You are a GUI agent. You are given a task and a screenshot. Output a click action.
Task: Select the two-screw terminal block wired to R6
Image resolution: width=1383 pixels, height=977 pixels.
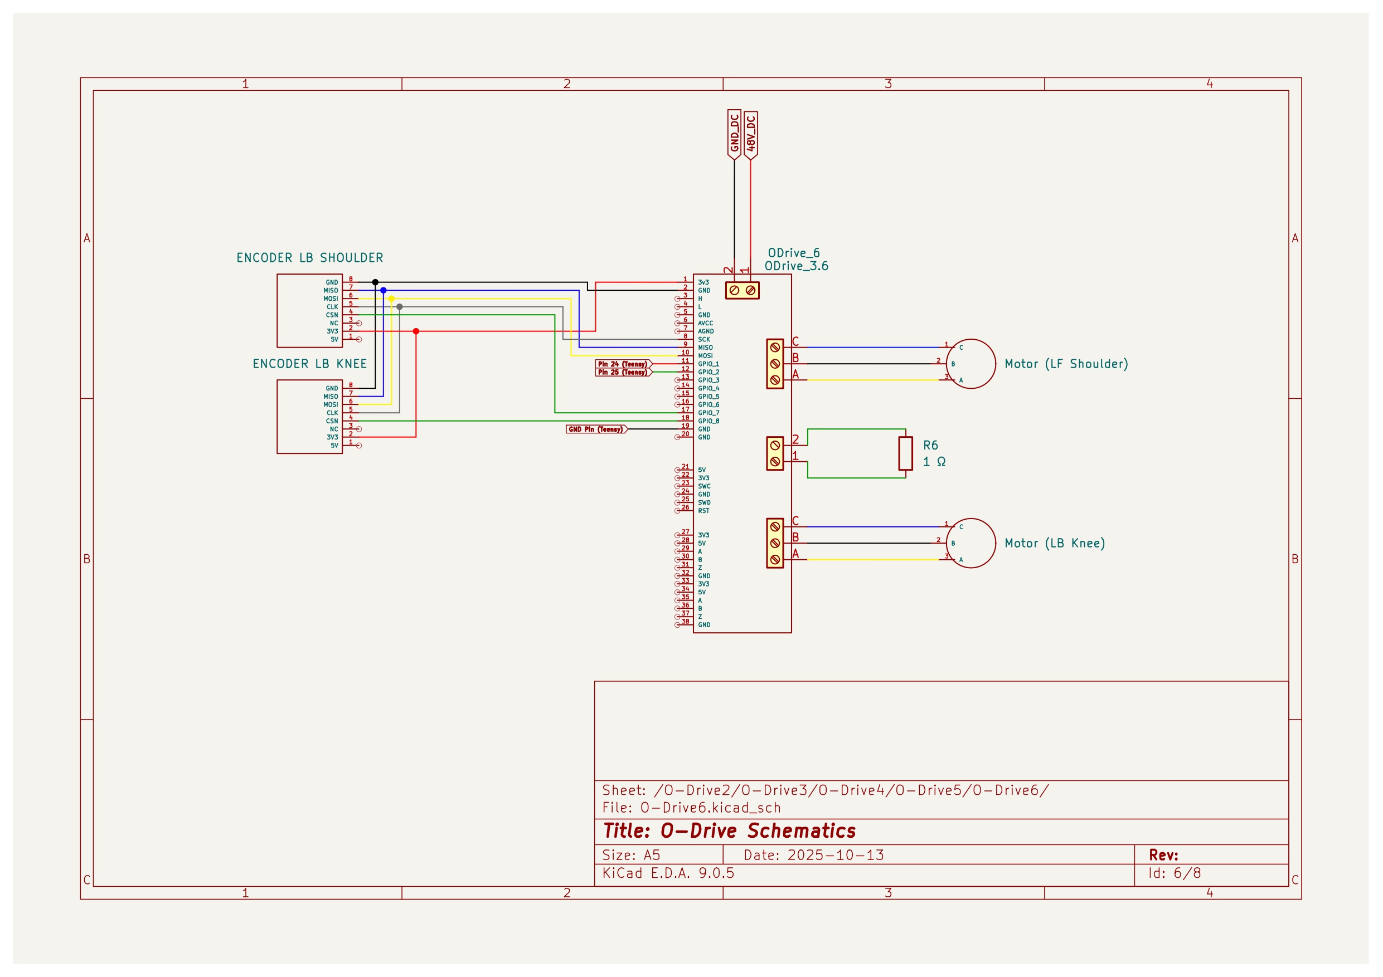[x=775, y=453]
